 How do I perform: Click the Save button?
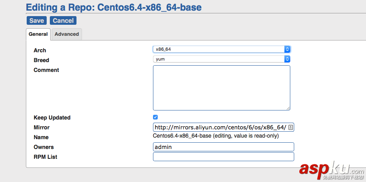pos(36,21)
